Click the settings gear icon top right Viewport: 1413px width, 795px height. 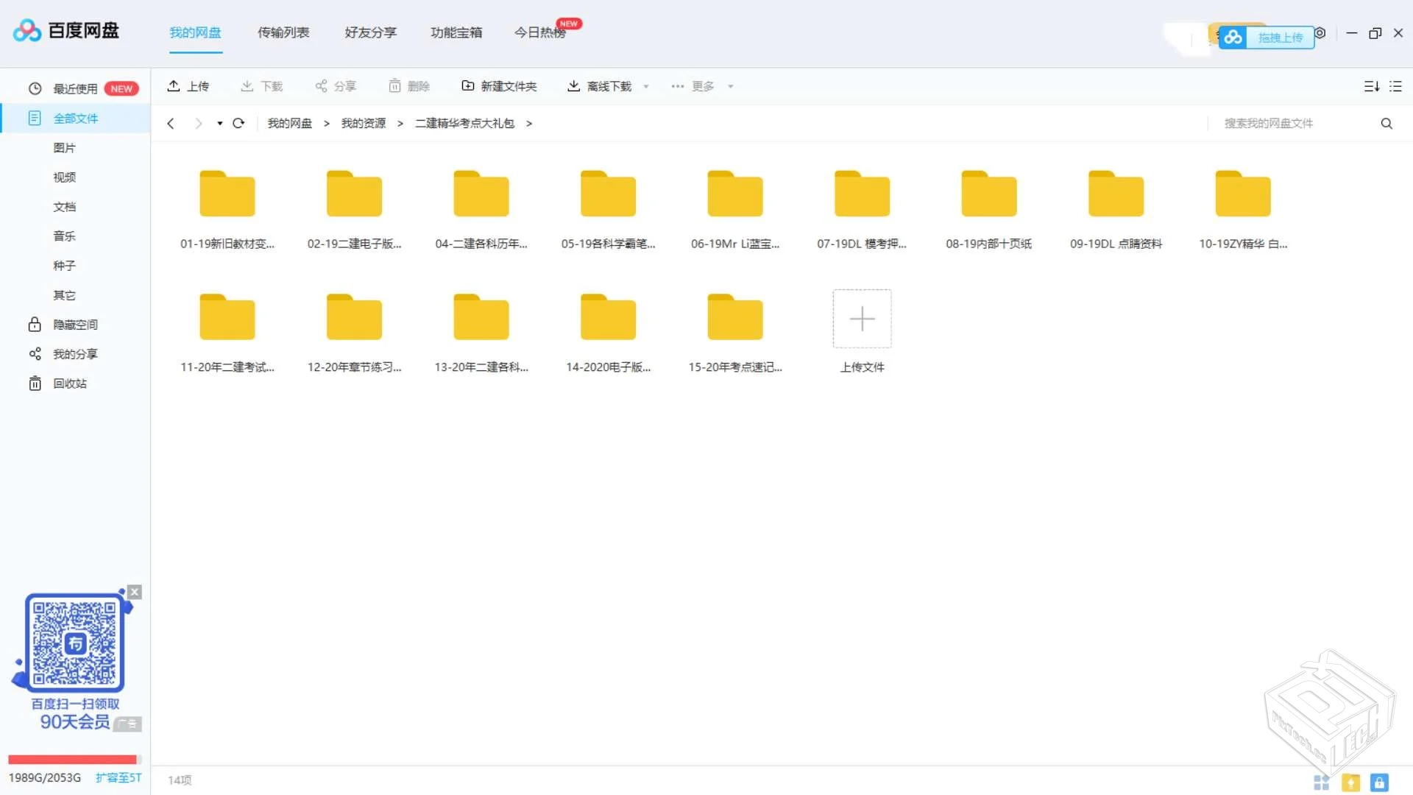[x=1320, y=33]
